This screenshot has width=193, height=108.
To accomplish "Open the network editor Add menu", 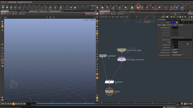I will (x=102, y=17).
